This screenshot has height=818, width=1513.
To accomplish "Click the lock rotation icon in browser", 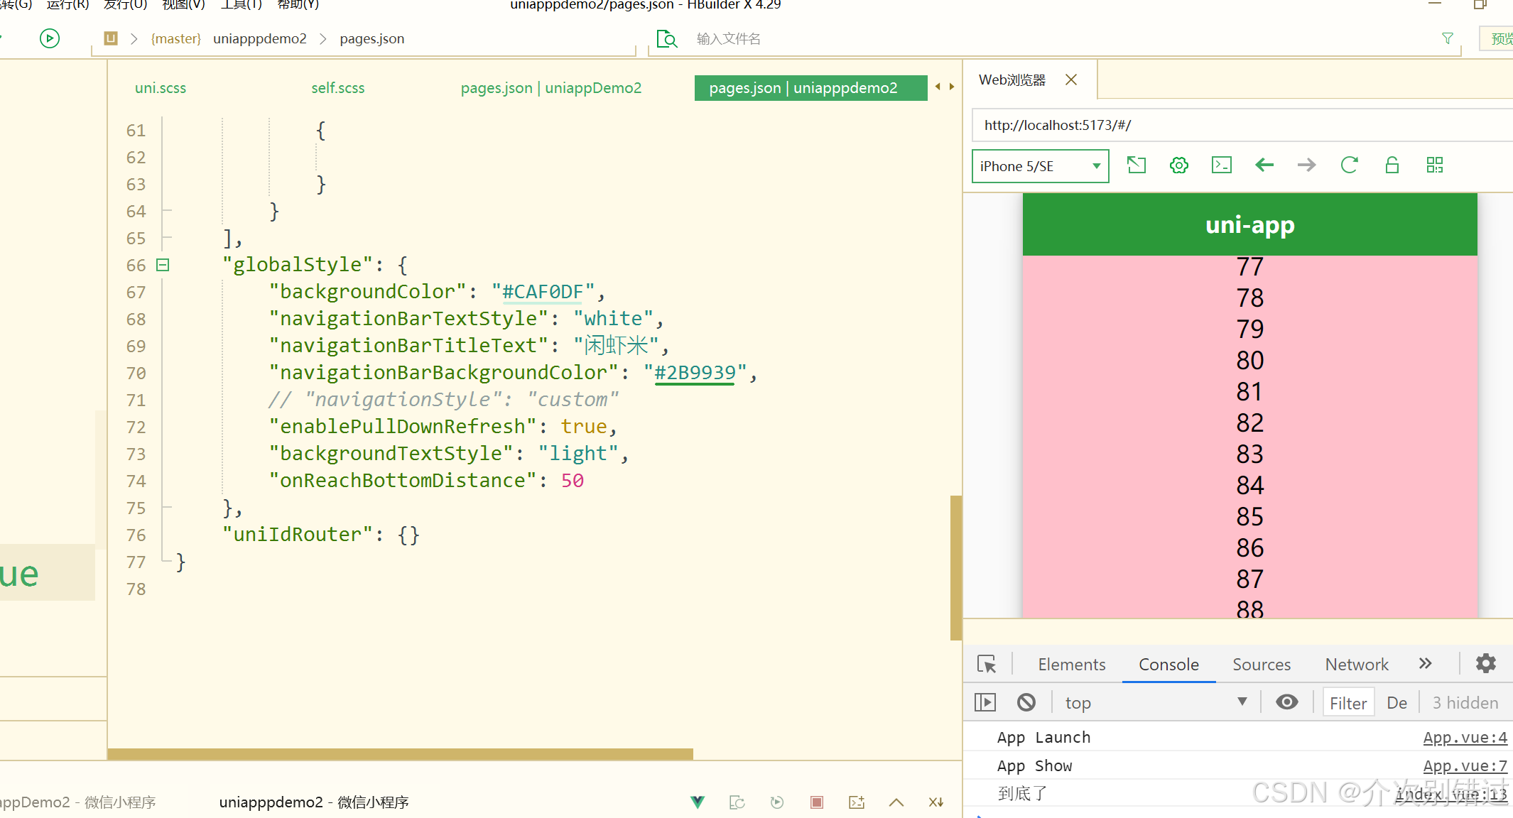I will tap(1392, 165).
